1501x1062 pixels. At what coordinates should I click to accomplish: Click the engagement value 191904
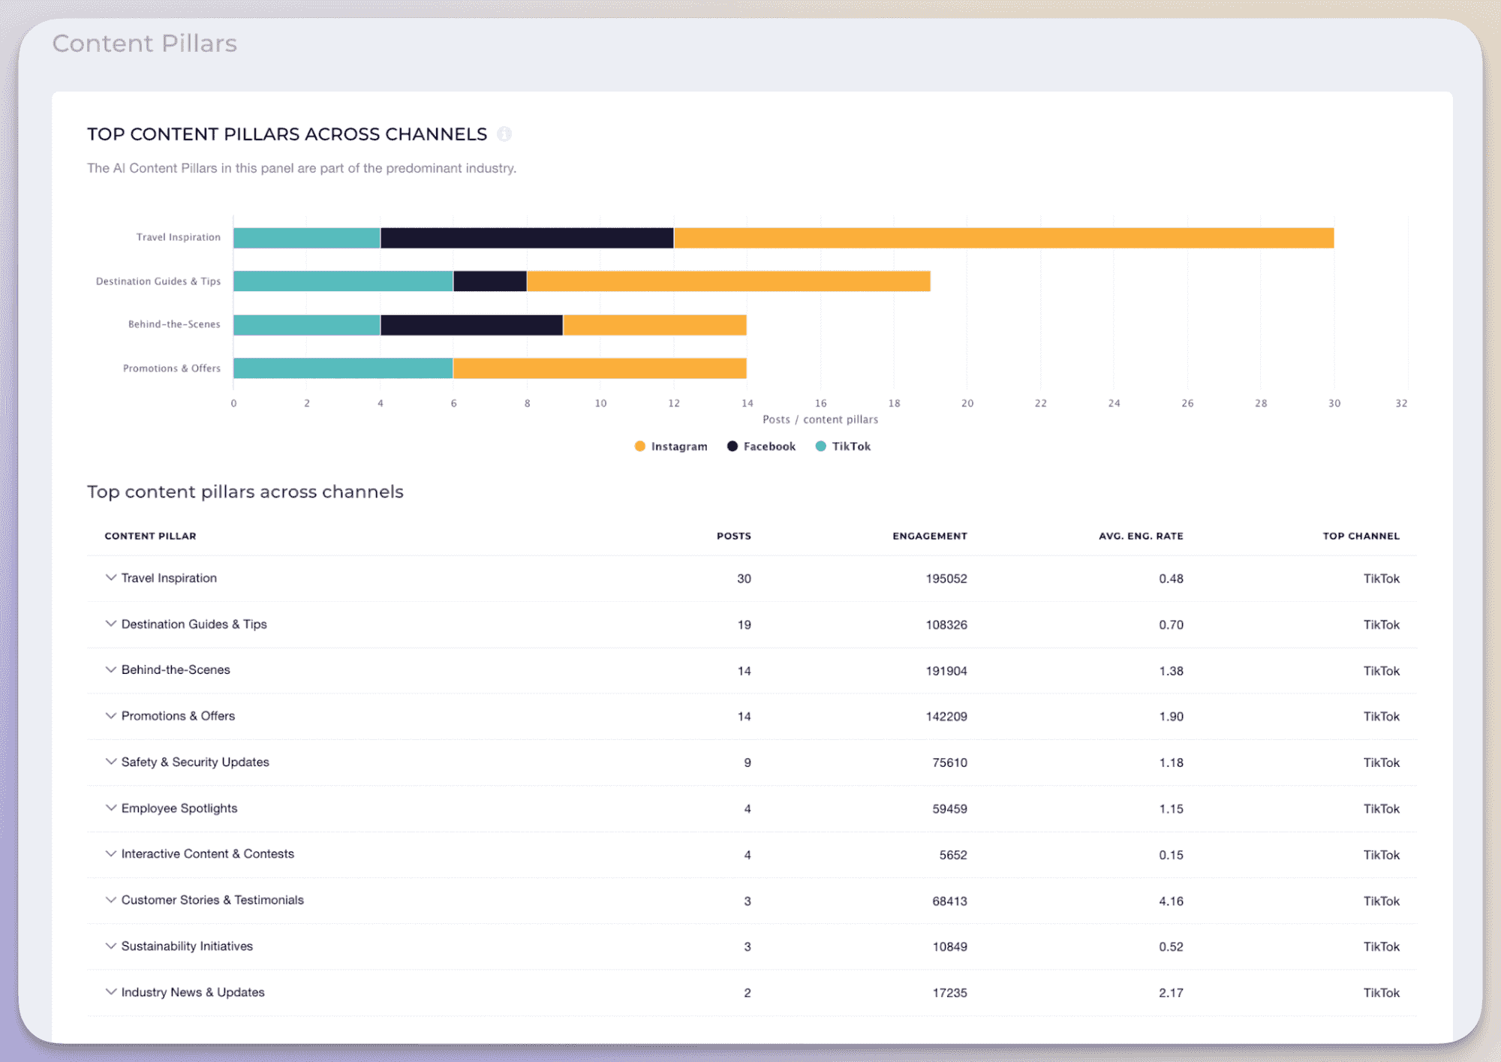[x=946, y=671]
